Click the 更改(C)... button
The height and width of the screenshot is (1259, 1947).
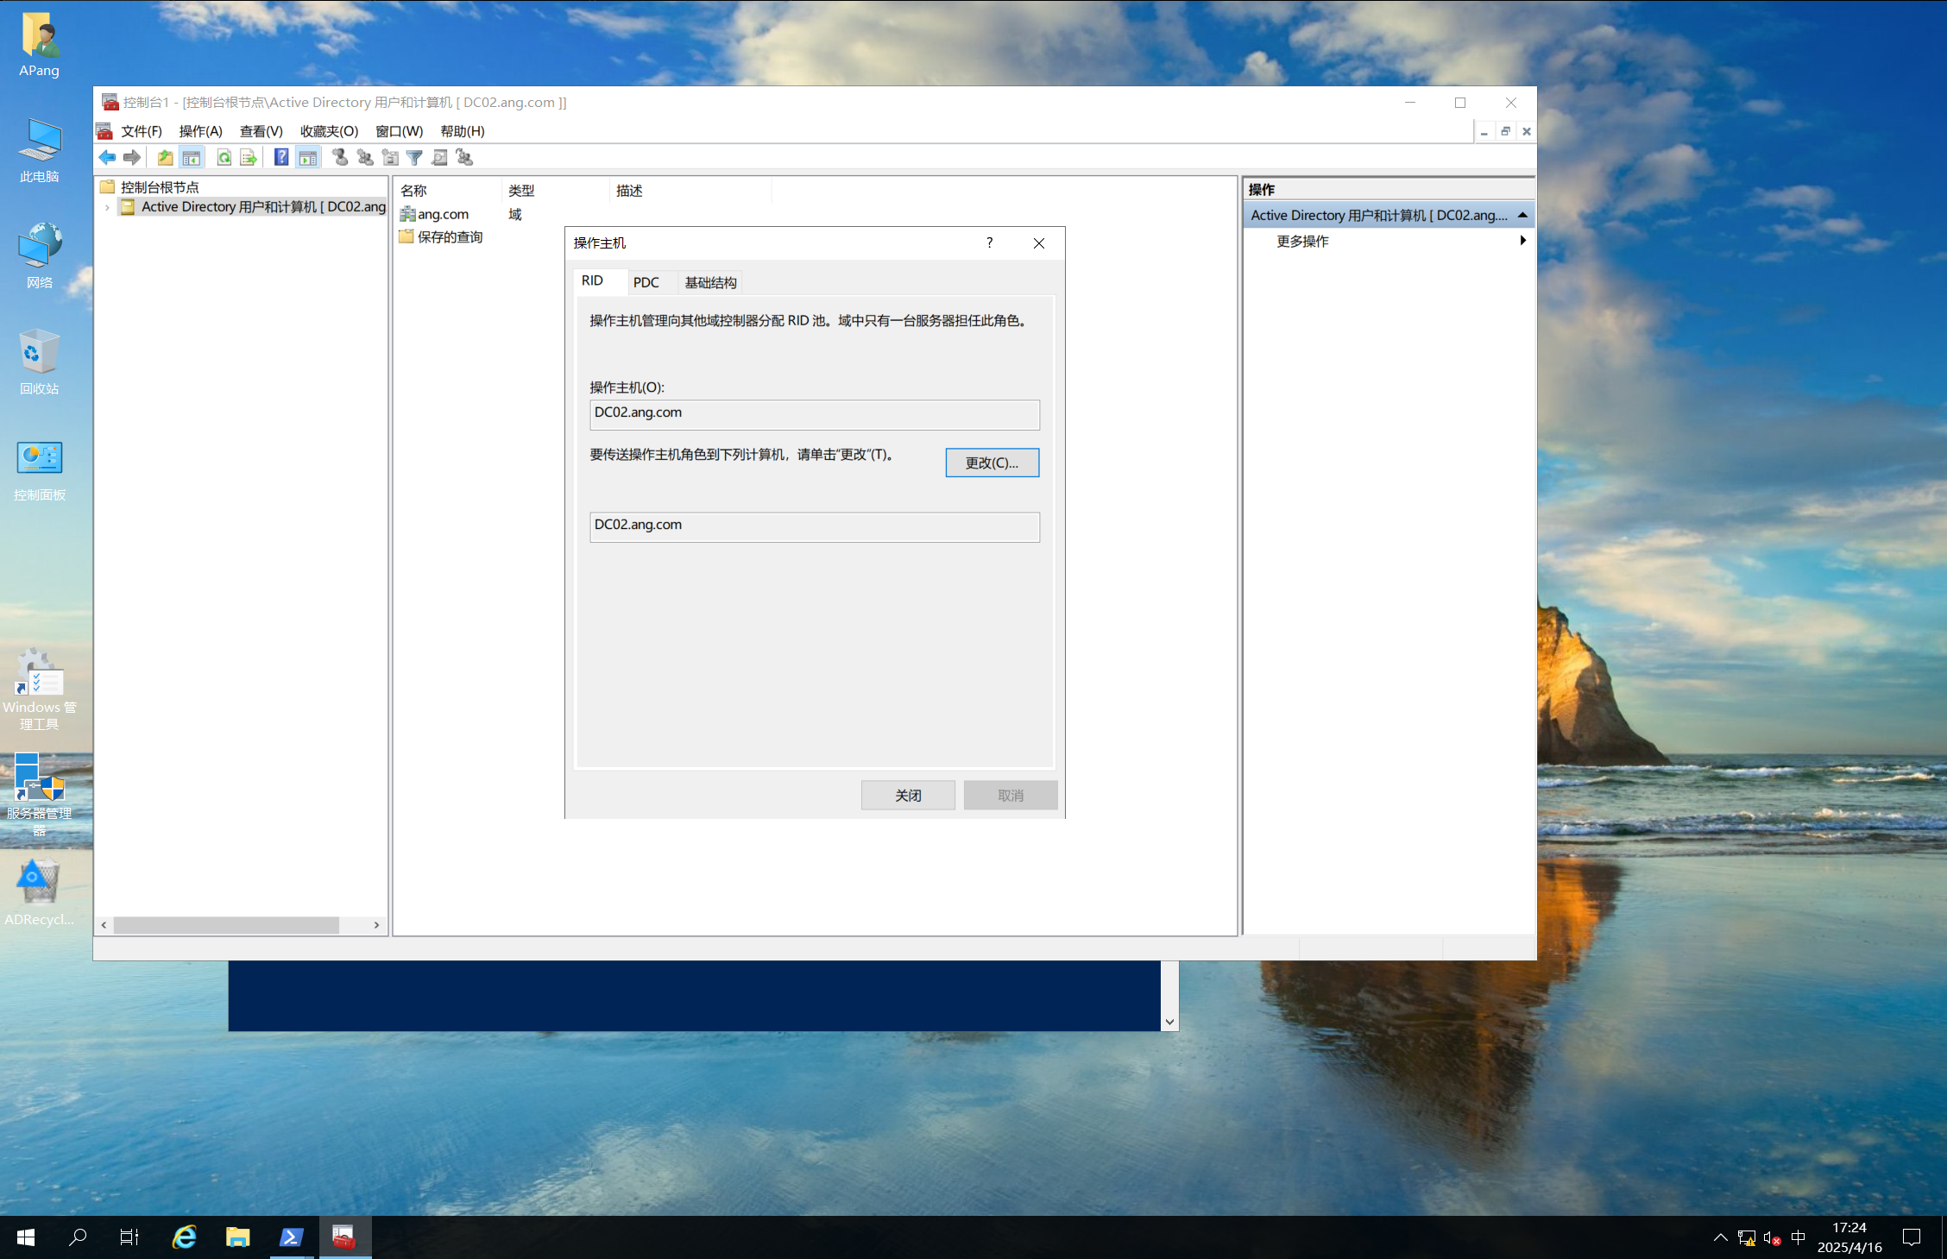pyautogui.click(x=992, y=463)
